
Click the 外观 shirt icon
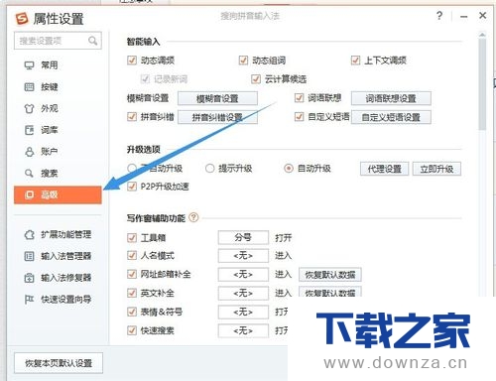point(29,108)
